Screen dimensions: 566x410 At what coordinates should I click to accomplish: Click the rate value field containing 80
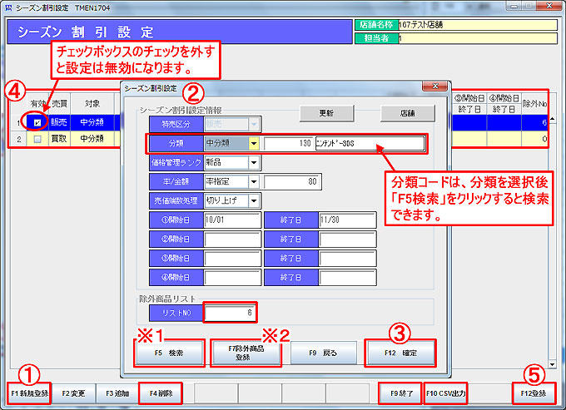(291, 181)
